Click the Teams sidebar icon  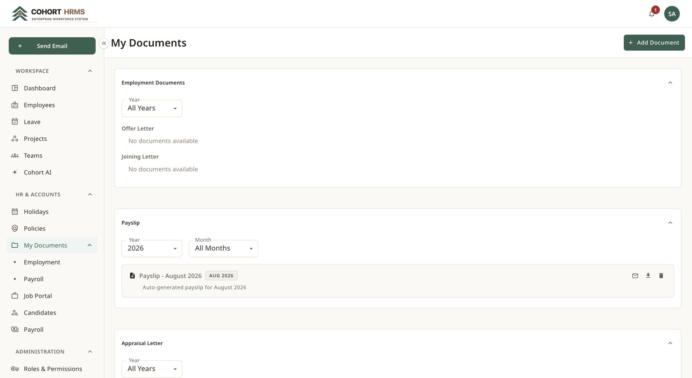[15, 156]
